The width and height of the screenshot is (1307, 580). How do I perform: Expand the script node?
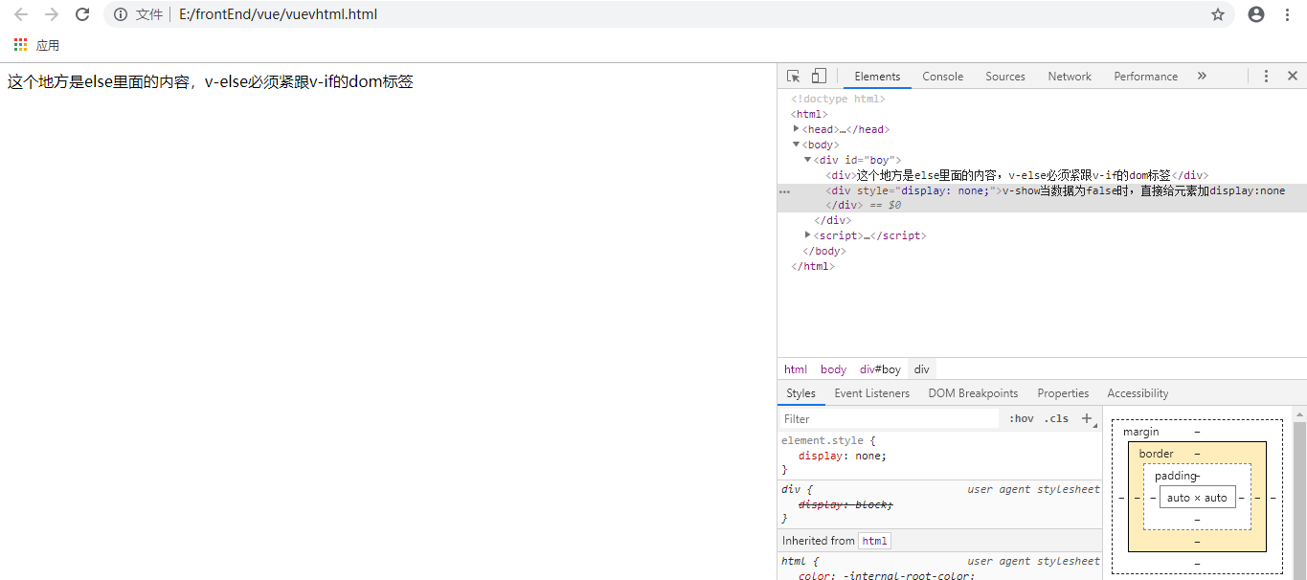808,235
